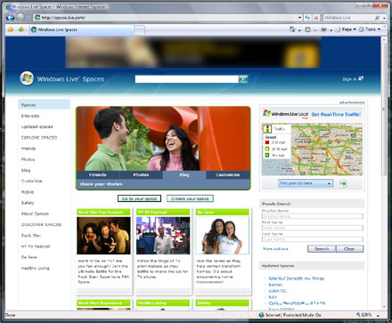Image resolution: width=392 pixels, height=323 pixels.
Task: Click the First name input in People Search
Action: [313, 228]
